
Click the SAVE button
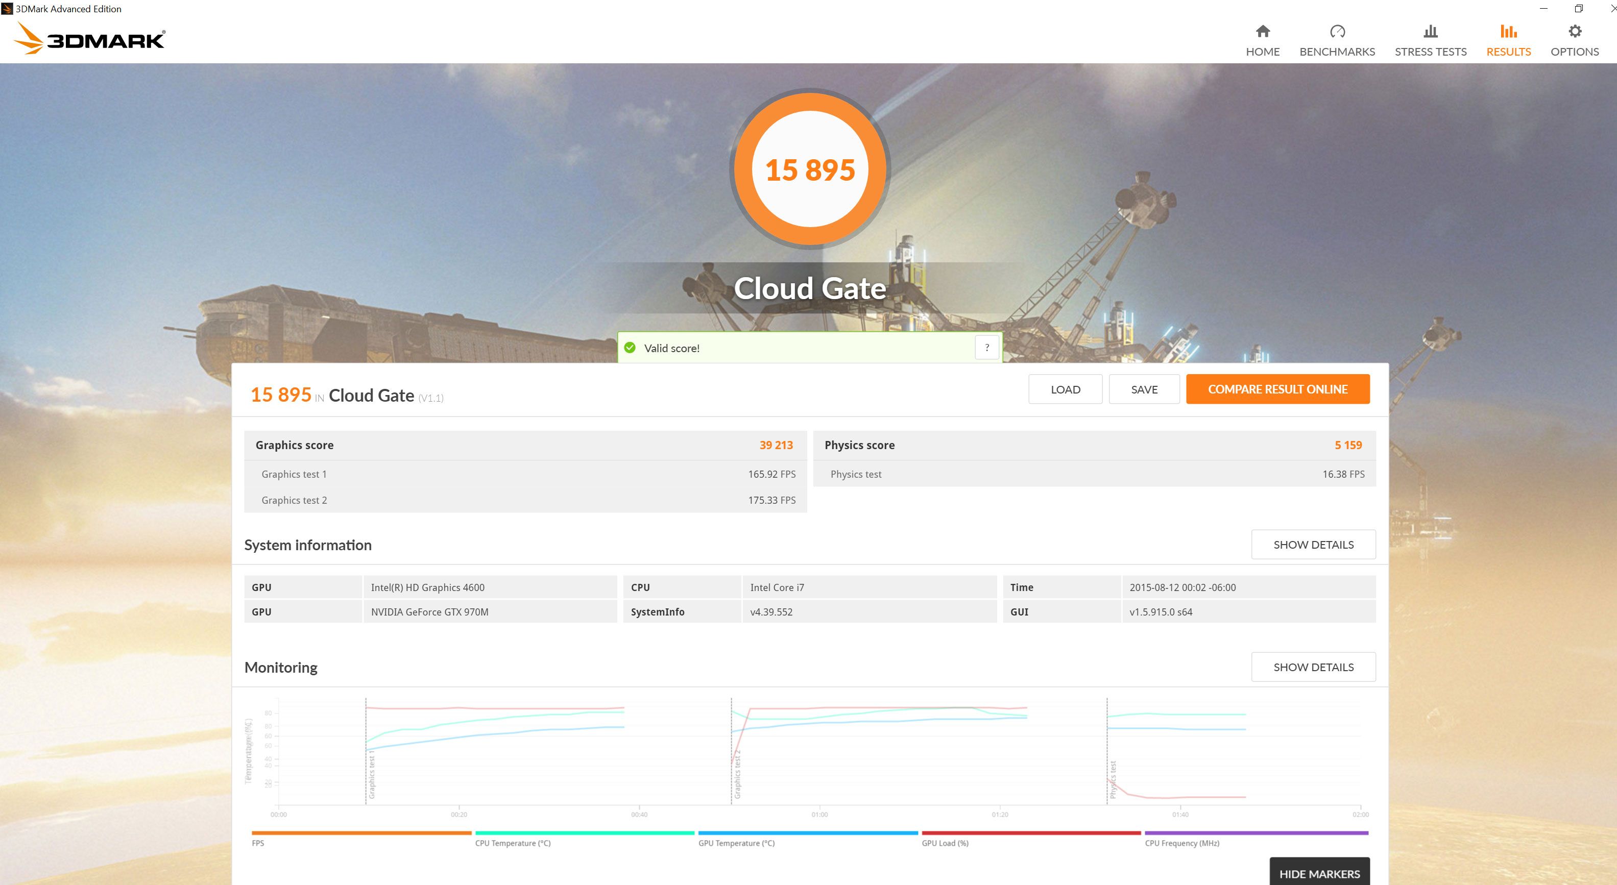point(1144,389)
